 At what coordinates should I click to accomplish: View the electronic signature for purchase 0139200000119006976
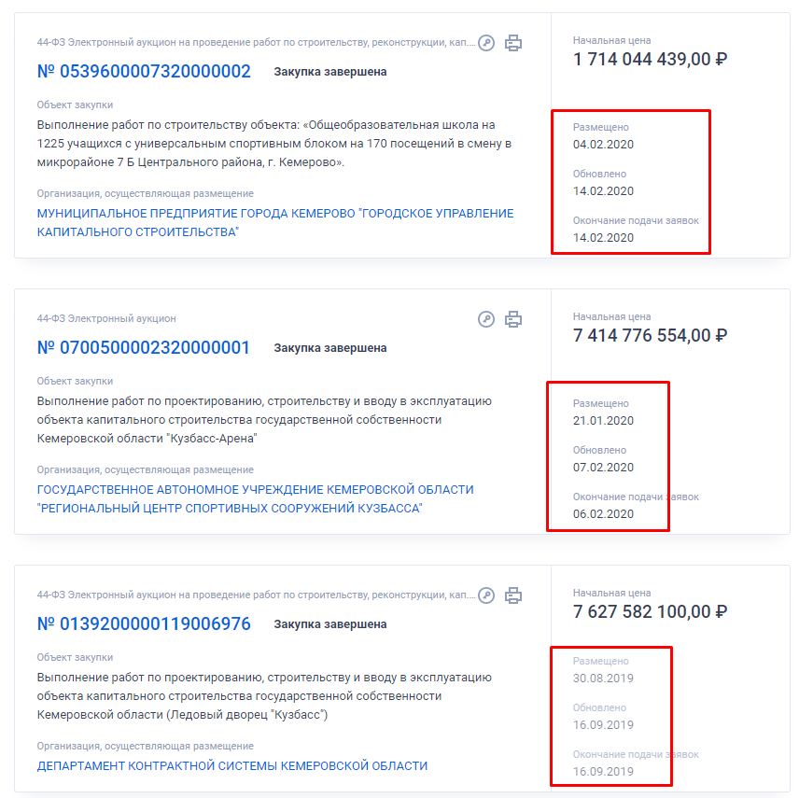(486, 595)
